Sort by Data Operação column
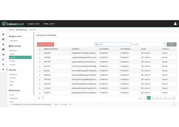Screen dimensions: 179x127 [x=126, y=49]
